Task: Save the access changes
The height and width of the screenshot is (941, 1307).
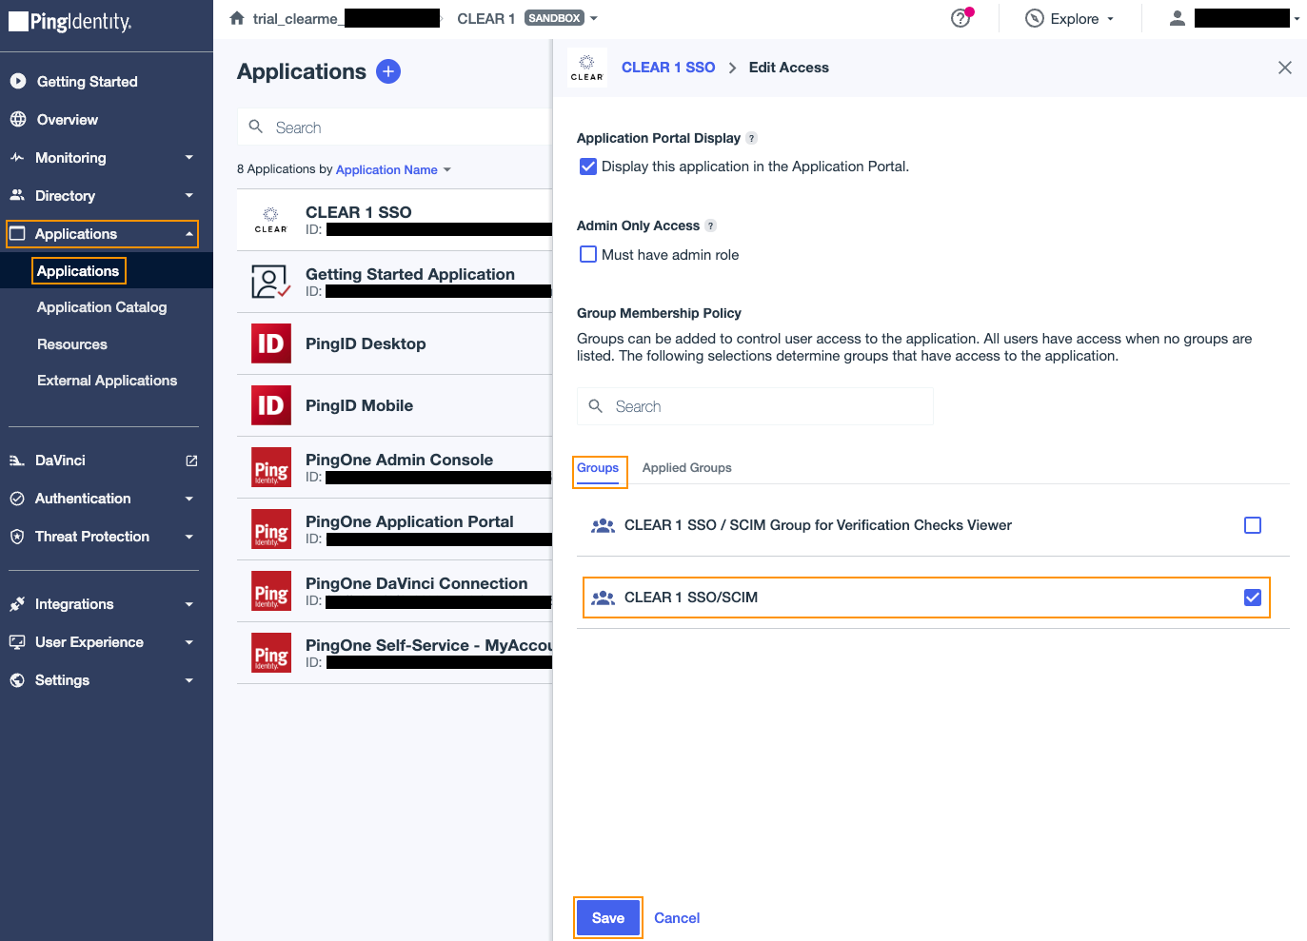Action: (x=608, y=918)
